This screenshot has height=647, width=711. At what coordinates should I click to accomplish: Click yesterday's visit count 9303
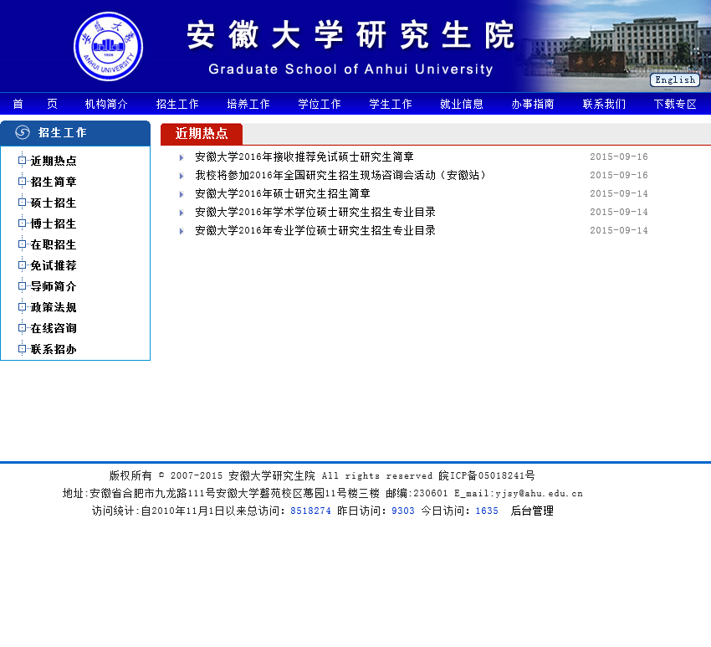click(x=403, y=511)
